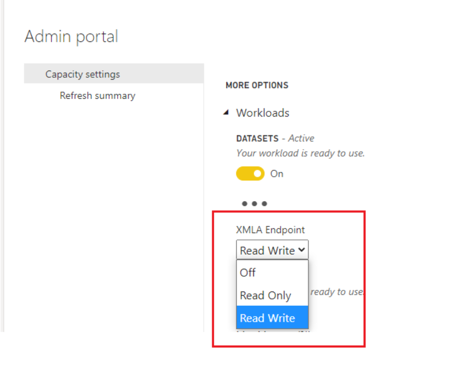Choose Read Only in the XMLA list
This screenshot has width=460, height=374.
click(x=272, y=295)
